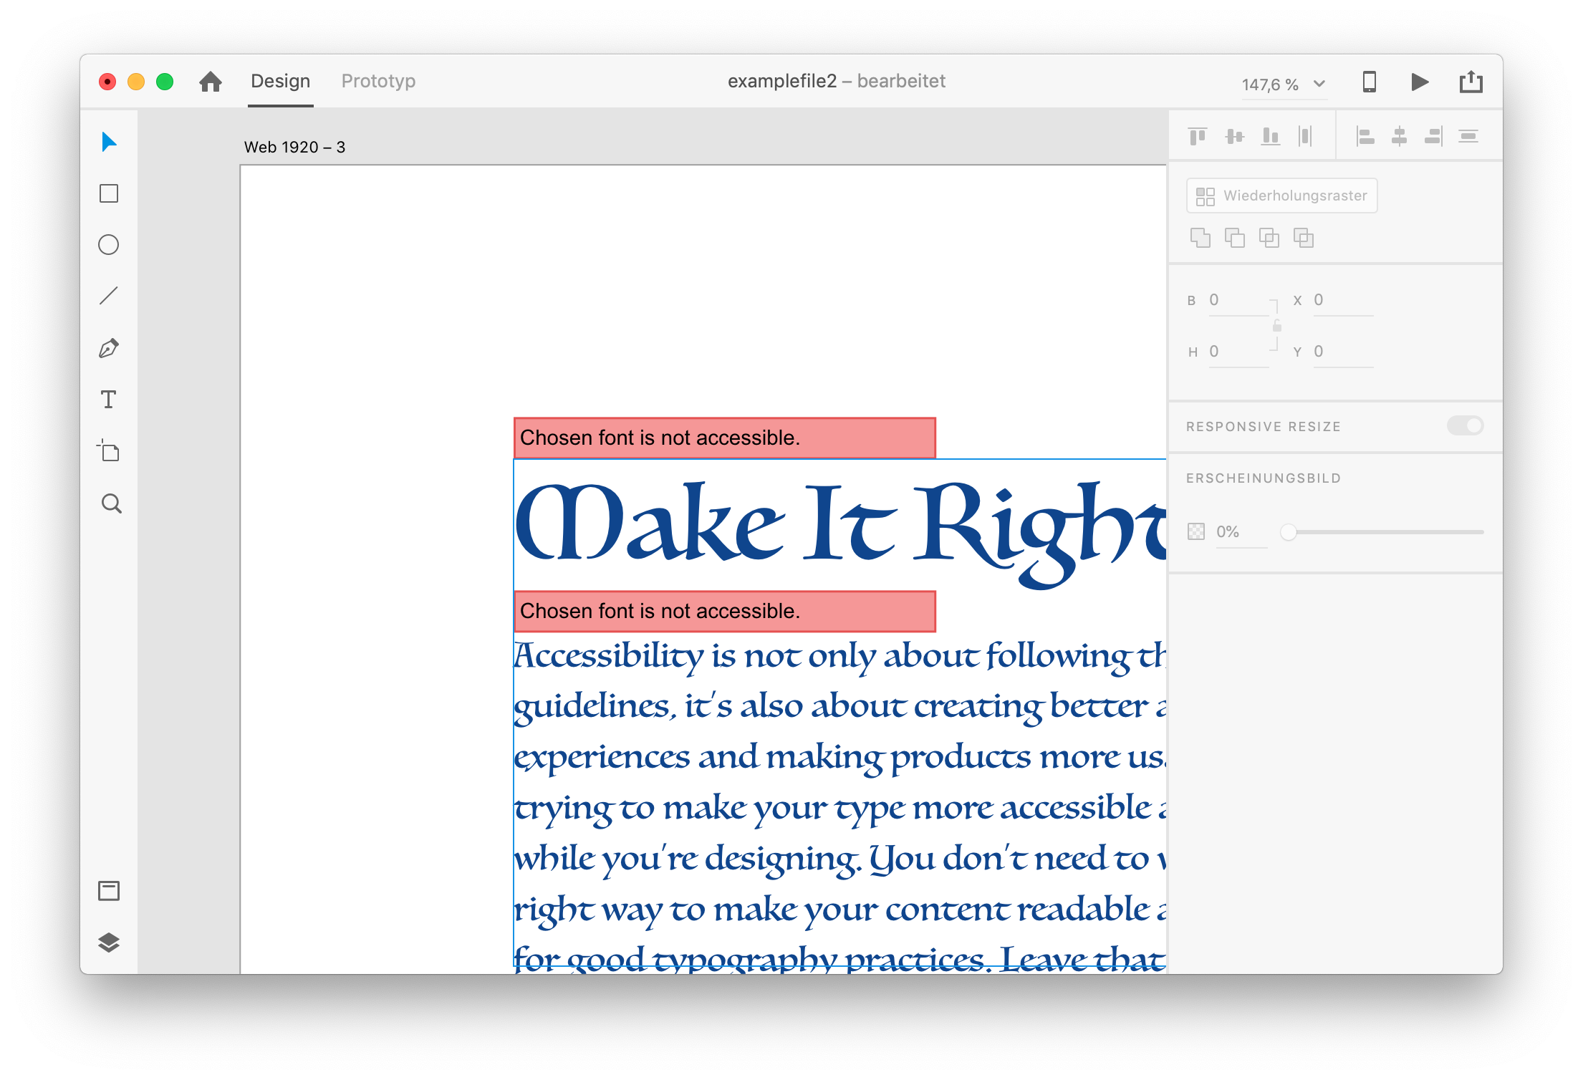Click the Wiederholungsraster button
Screen dimensions: 1583x1080
pyautogui.click(x=1281, y=196)
